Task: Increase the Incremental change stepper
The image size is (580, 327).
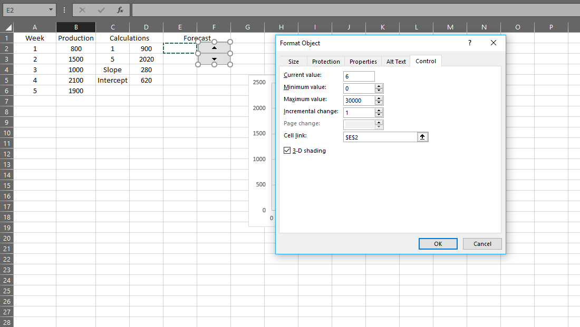Action: 379,111
